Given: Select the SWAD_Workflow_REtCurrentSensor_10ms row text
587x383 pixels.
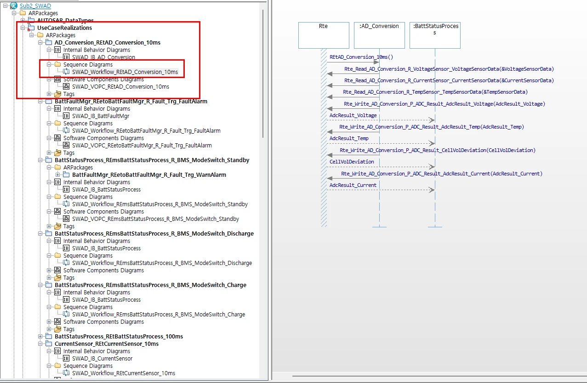Looking at the screenshot, I should 124,373.
